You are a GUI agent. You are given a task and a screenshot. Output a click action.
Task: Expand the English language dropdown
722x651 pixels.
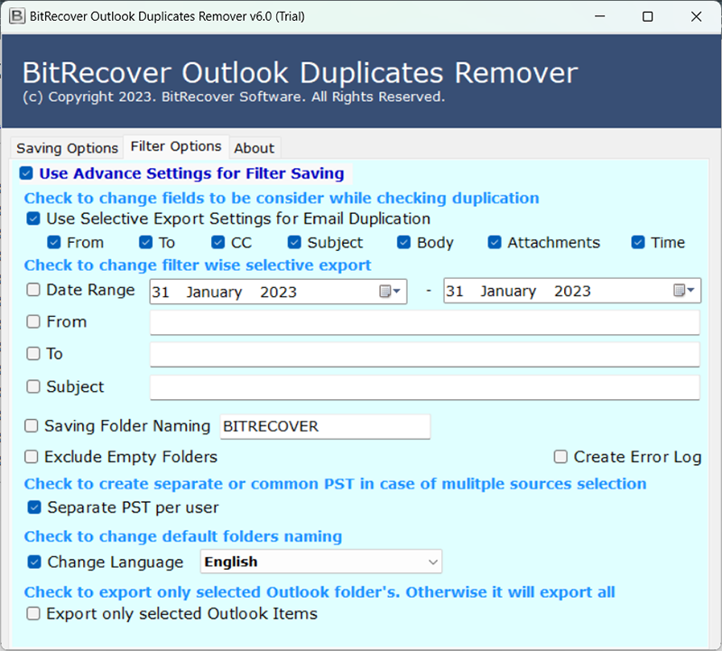point(321,562)
